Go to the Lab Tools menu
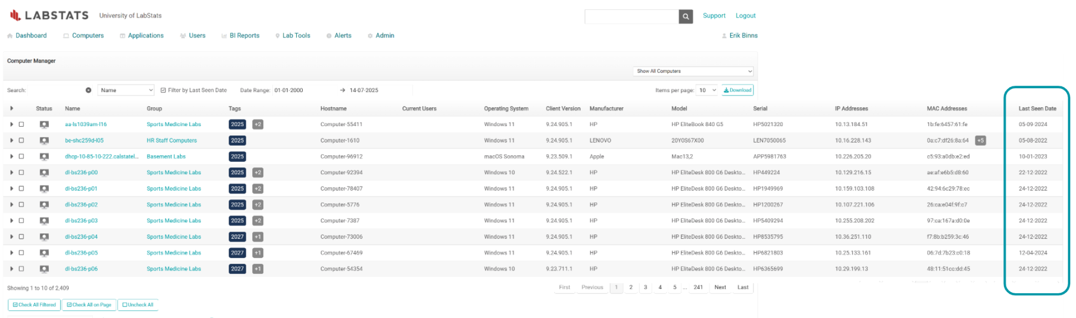This screenshot has height=318, width=1076. point(296,36)
